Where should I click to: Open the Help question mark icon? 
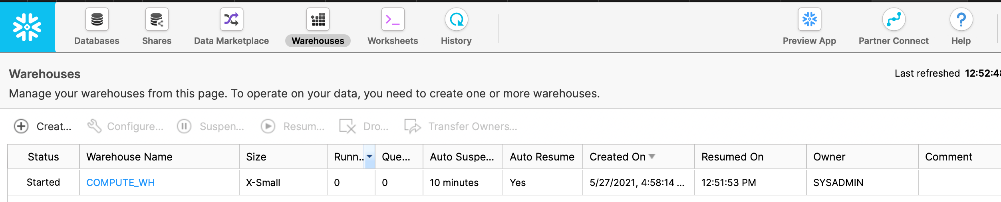point(961,19)
